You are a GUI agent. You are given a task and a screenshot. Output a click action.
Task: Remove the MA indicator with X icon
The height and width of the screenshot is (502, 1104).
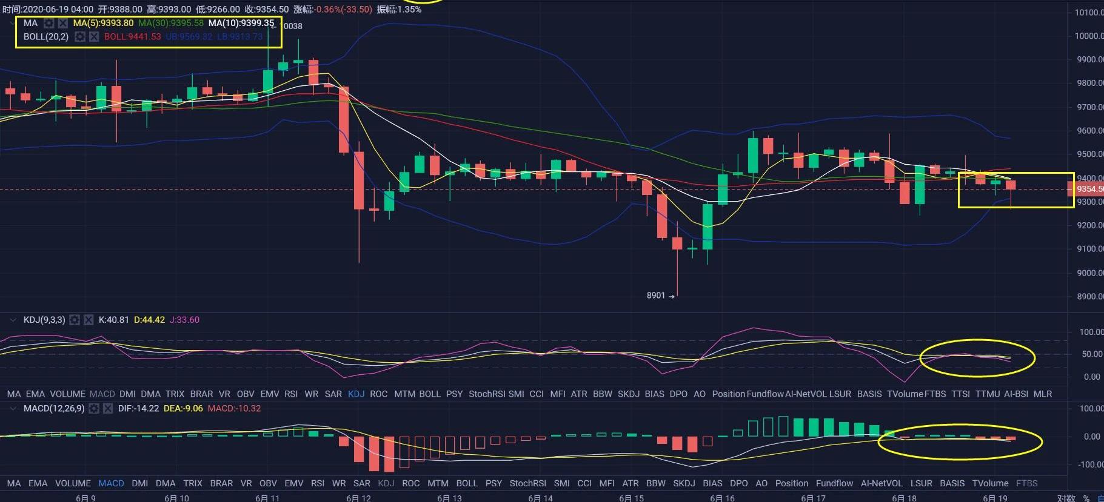pyautogui.click(x=62, y=23)
